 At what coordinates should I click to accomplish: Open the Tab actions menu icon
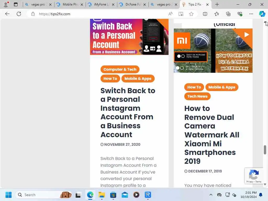(15, 4)
